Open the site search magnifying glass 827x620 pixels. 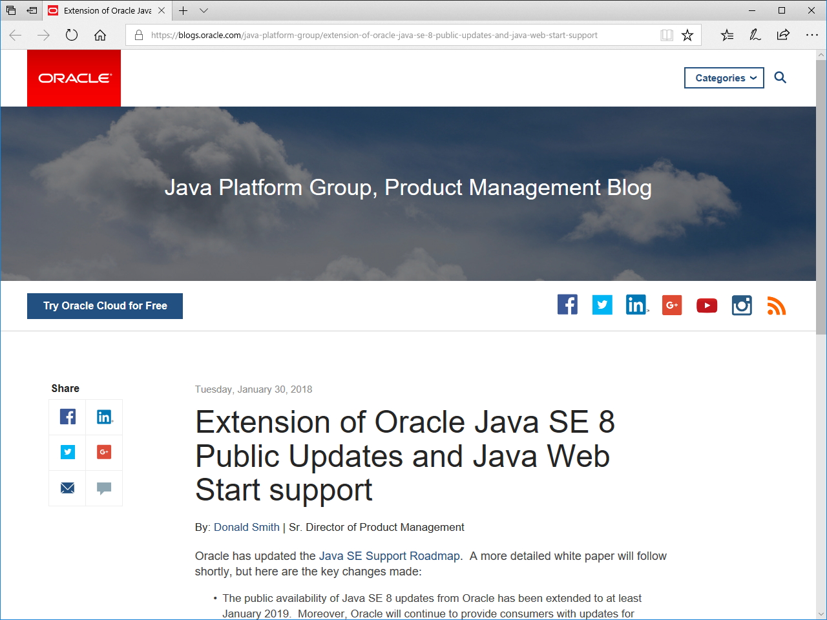(x=780, y=77)
